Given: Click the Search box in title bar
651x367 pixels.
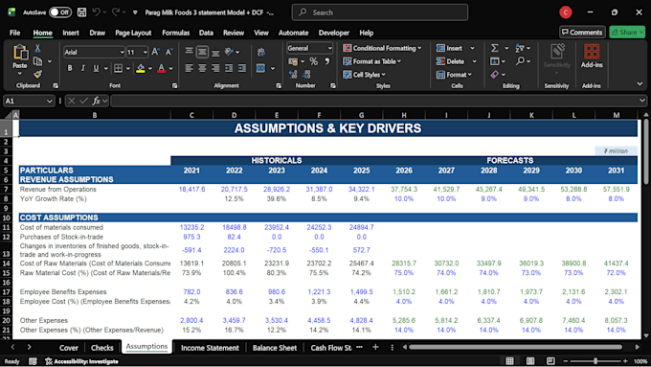Looking at the screenshot, I should (380, 12).
